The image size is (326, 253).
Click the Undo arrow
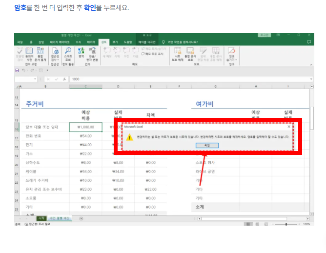23,70
